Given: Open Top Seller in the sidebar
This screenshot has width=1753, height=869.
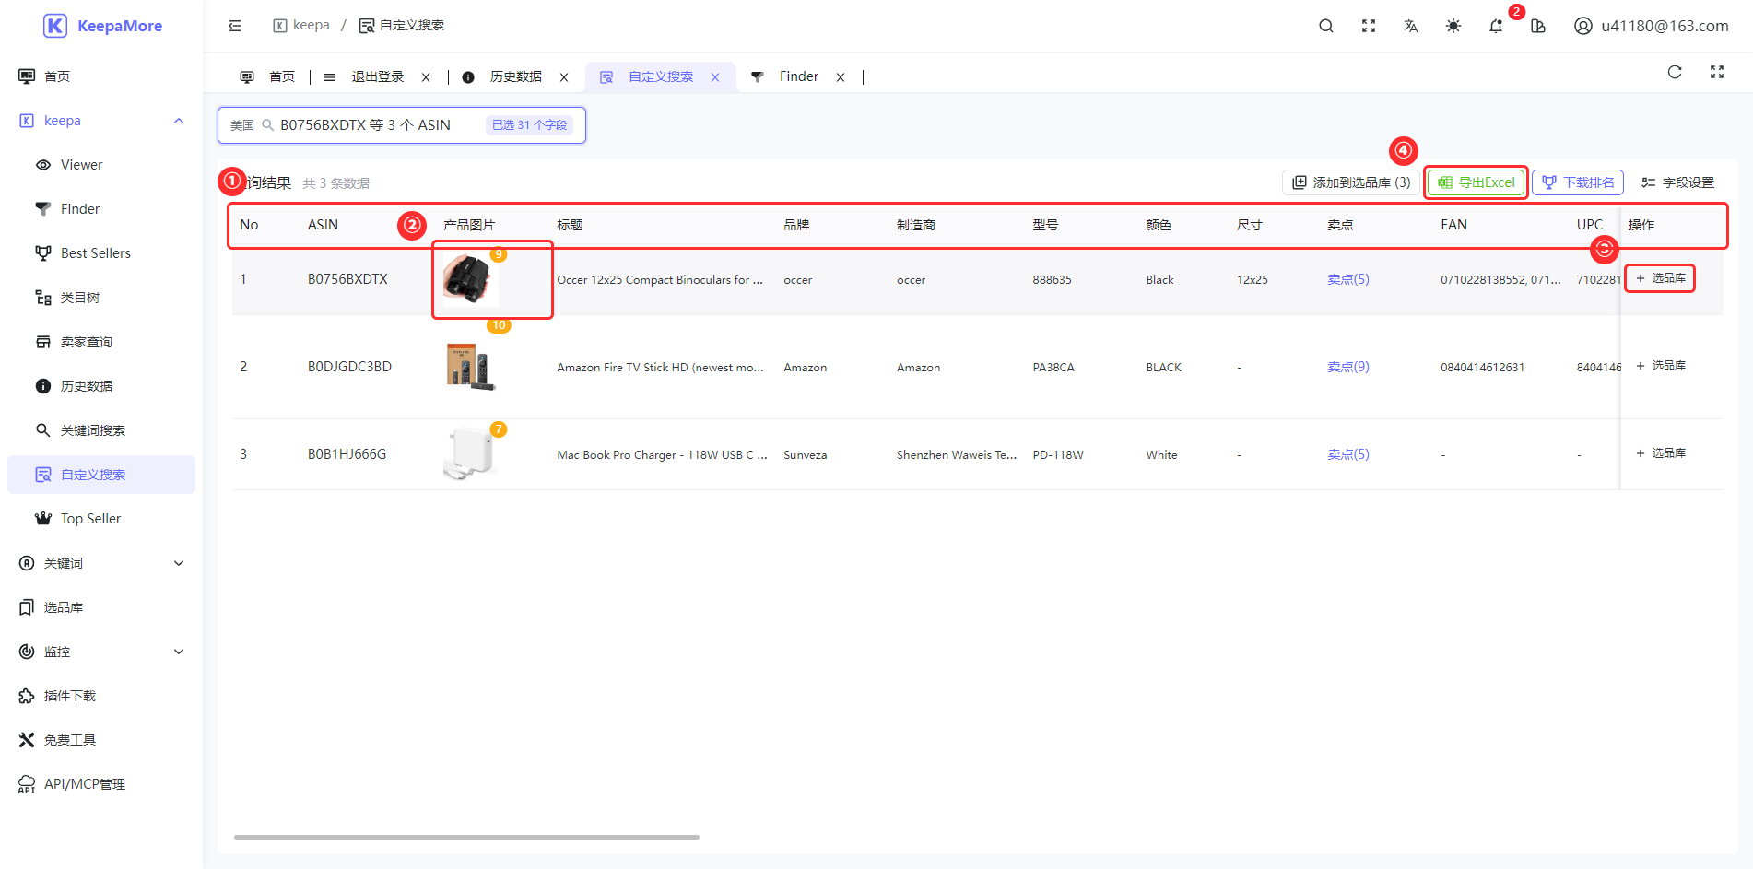Looking at the screenshot, I should pos(101,519).
